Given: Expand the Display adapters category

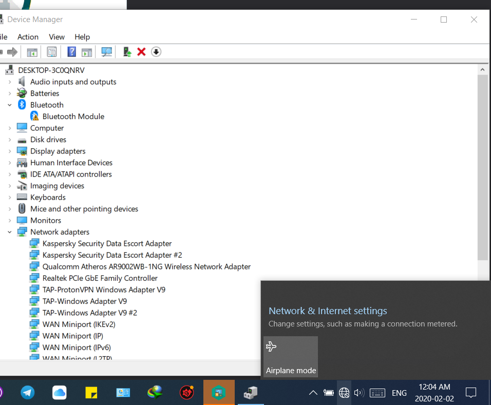Looking at the screenshot, I should (x=10, y=151).
